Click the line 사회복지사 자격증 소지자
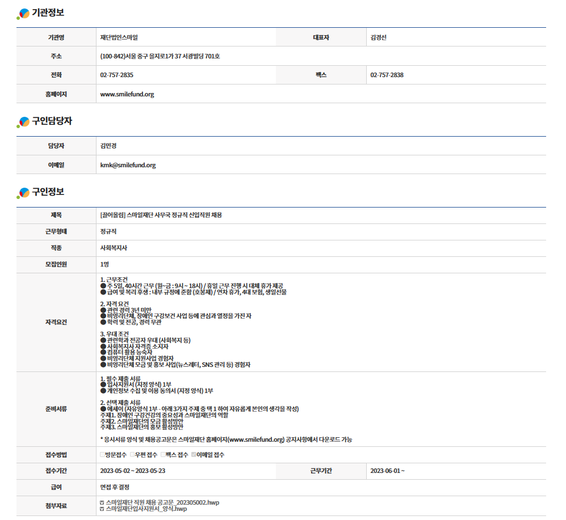This screenshot has width=566, height=520. point(135,346)
